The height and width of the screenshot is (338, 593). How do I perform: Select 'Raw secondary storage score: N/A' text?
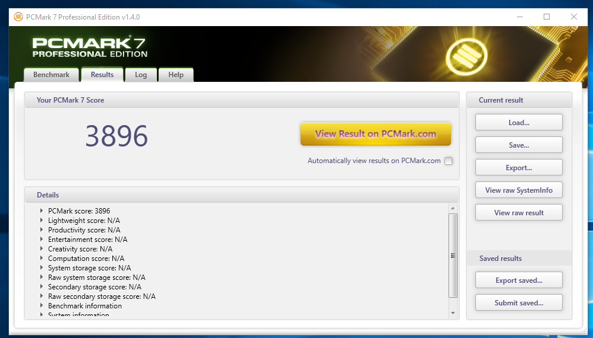pyautogui.click(x=102, y=296)
